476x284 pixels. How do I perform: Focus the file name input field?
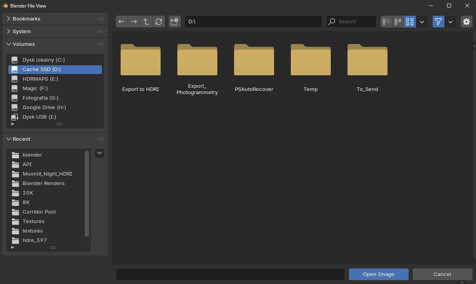tap(230, 274)
